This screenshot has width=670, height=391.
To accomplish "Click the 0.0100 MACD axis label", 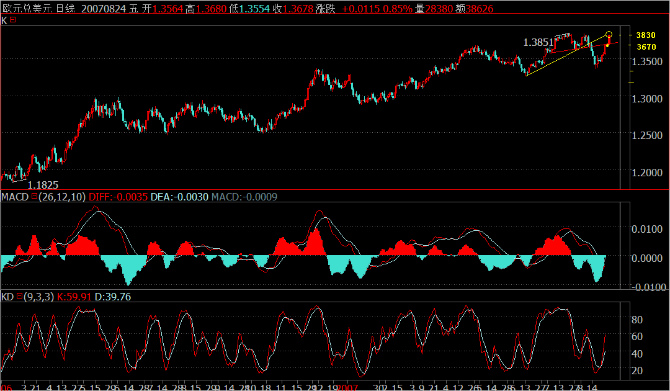I will point(647,230).
